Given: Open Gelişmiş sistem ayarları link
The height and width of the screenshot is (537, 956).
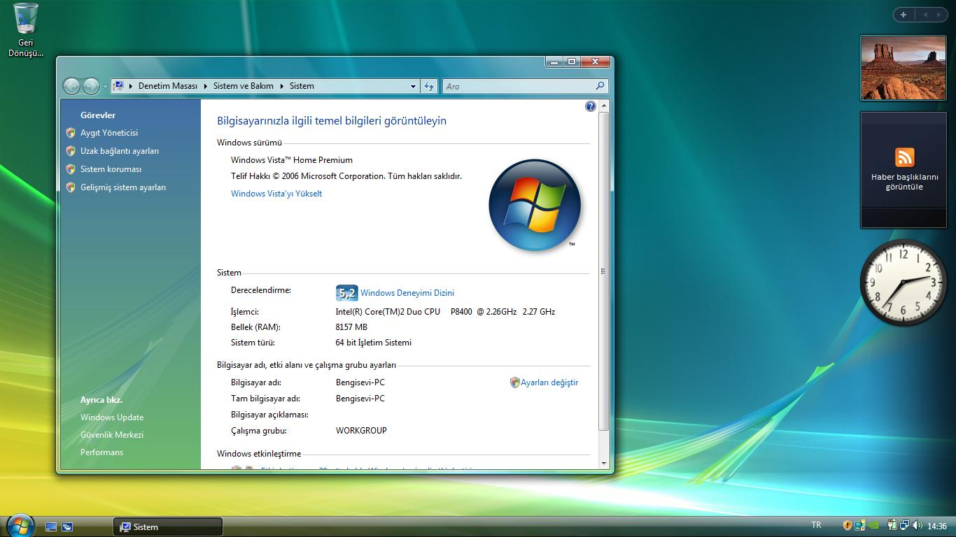Looking at the screenshot, I should tap(123, 187).
